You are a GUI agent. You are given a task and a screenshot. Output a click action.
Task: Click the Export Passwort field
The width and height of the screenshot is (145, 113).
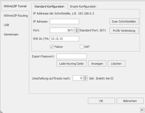tap(72, 56)
